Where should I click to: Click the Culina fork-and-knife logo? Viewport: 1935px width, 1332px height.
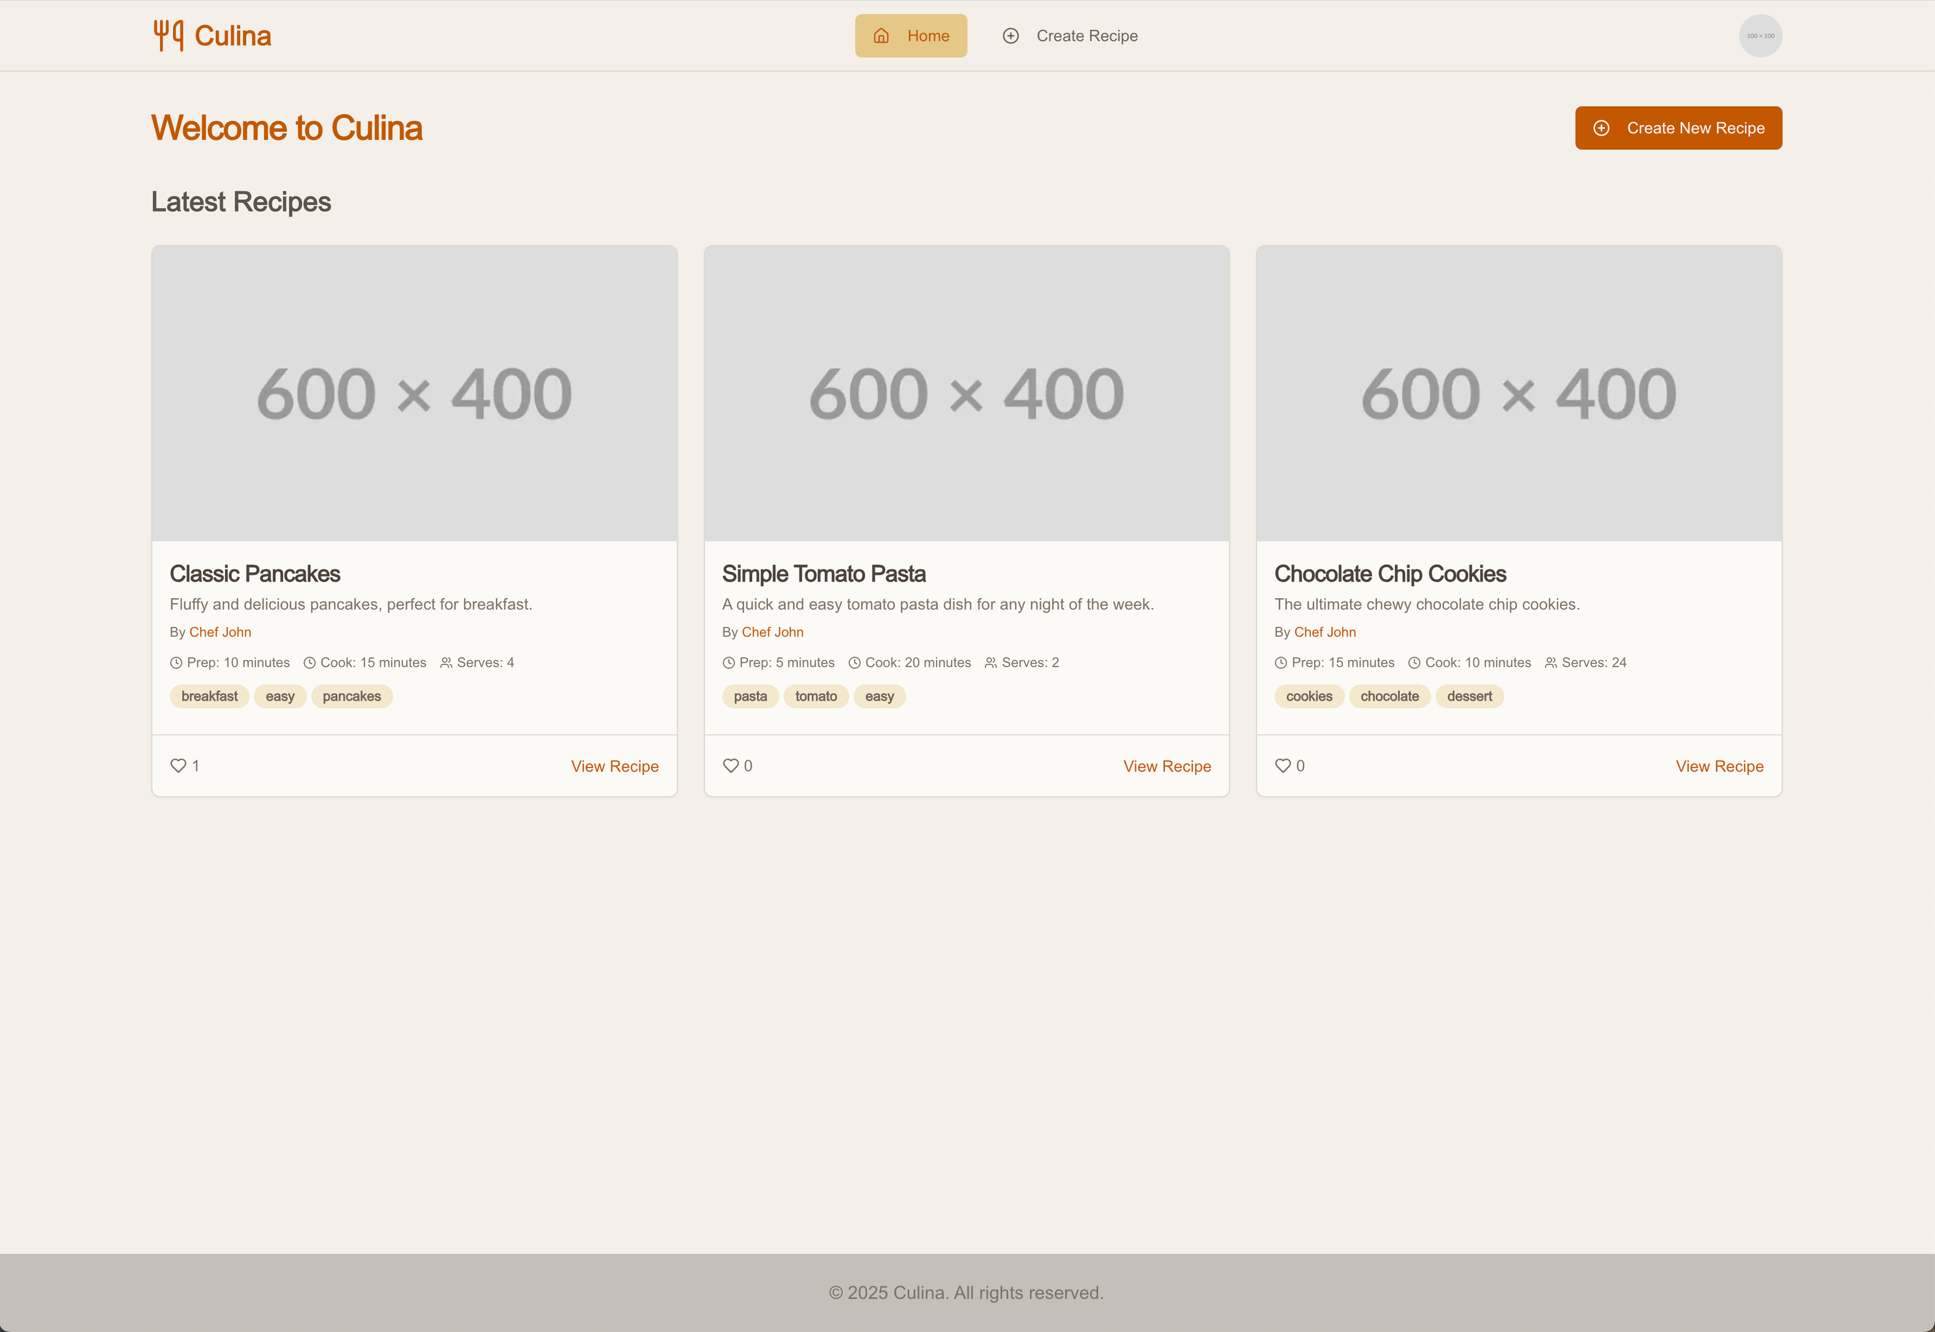tap(168, 36)
